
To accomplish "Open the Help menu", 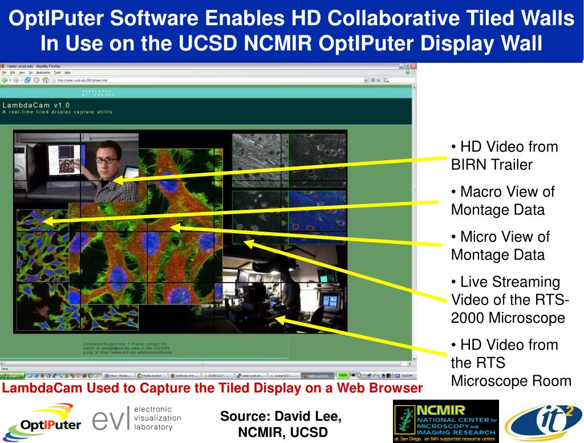I will pos(67,72).
